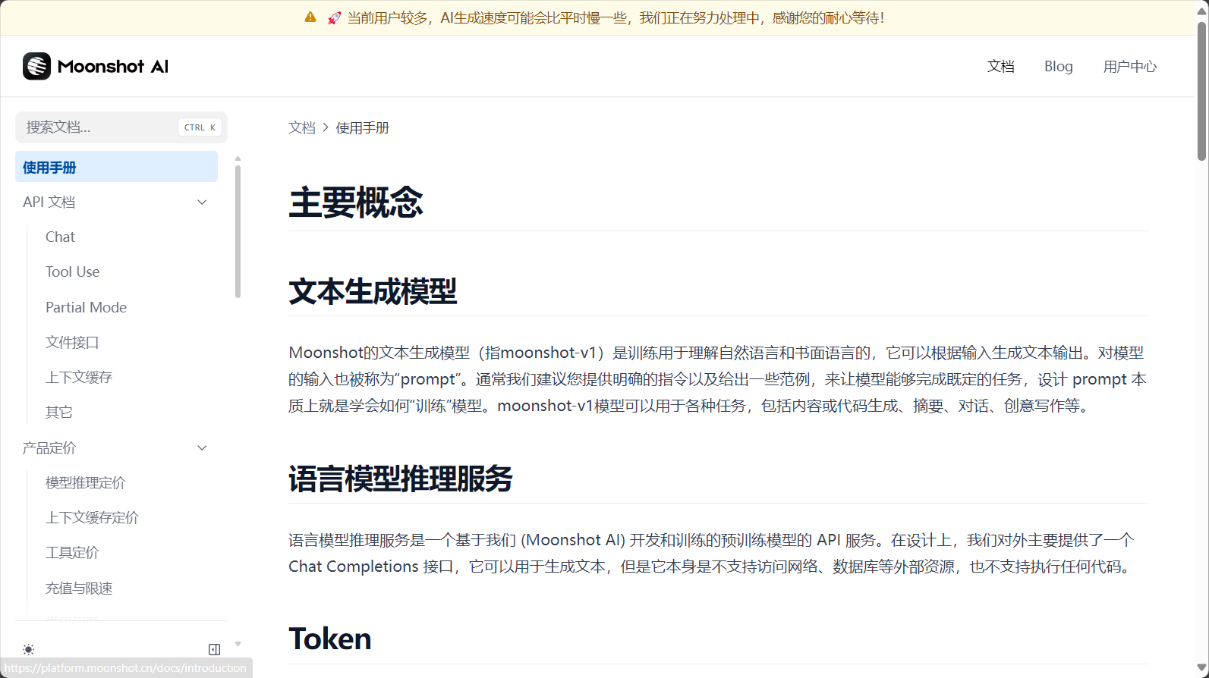Click the page scrollbar down arrow
1209x678 pixels.
coord(1201,668)
